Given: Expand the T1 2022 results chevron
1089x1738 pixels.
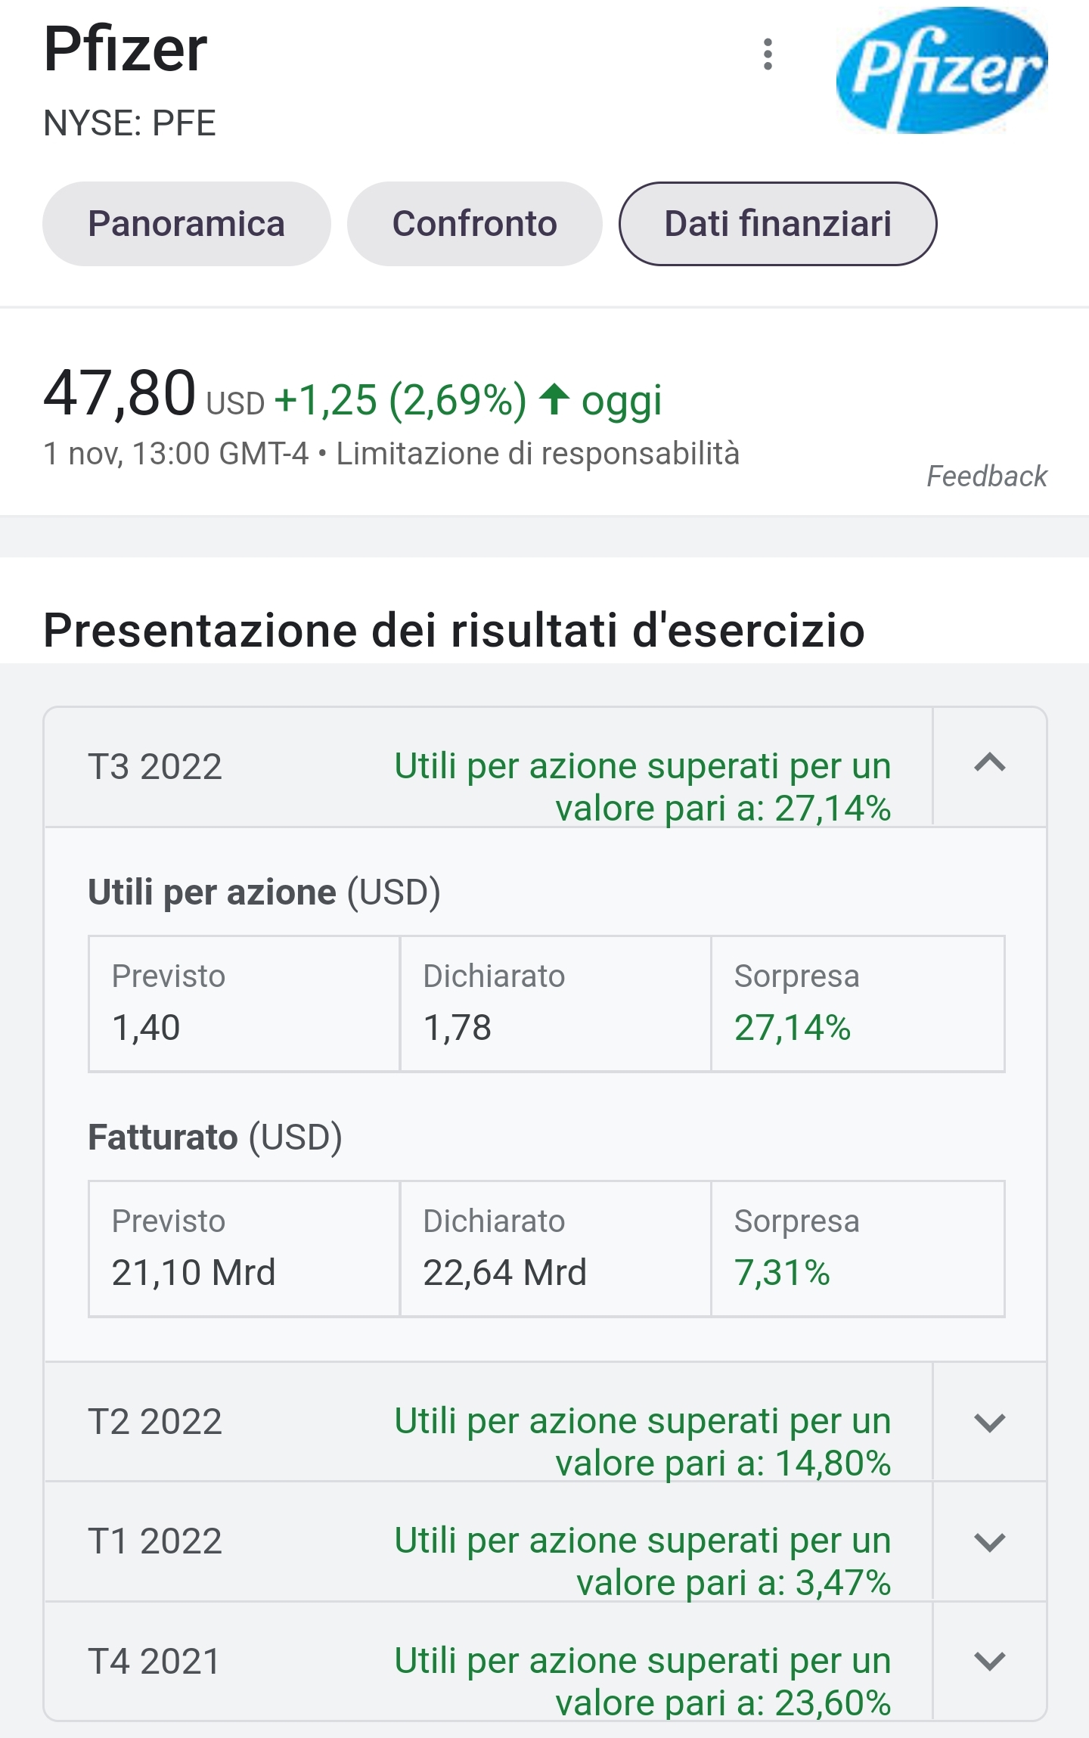Looking at the screenshot, I should point(990,1541).
